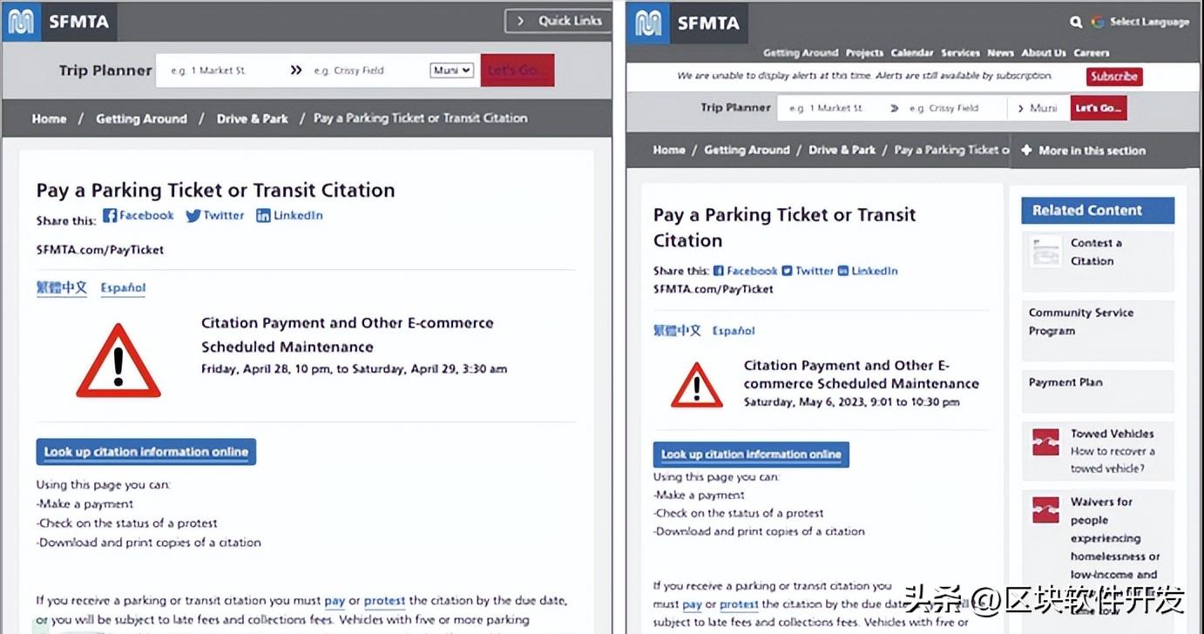
Task: Click SFMTA logo next to the Quick Links button
Action: pos(59,23)
